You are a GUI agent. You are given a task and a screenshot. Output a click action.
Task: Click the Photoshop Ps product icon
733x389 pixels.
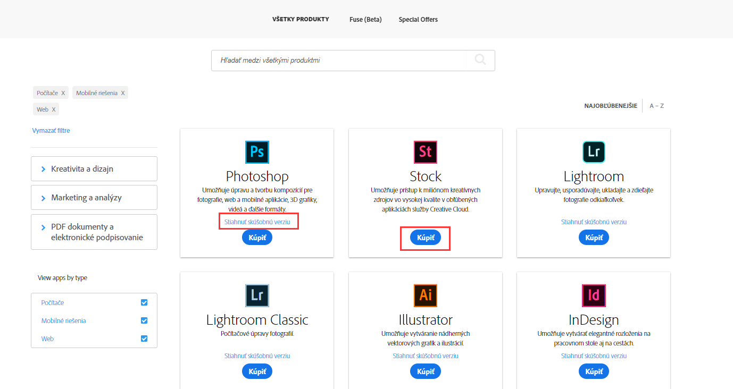(x=257, y=152)
